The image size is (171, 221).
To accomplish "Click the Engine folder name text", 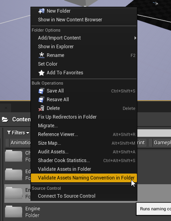I will point(33,209).
